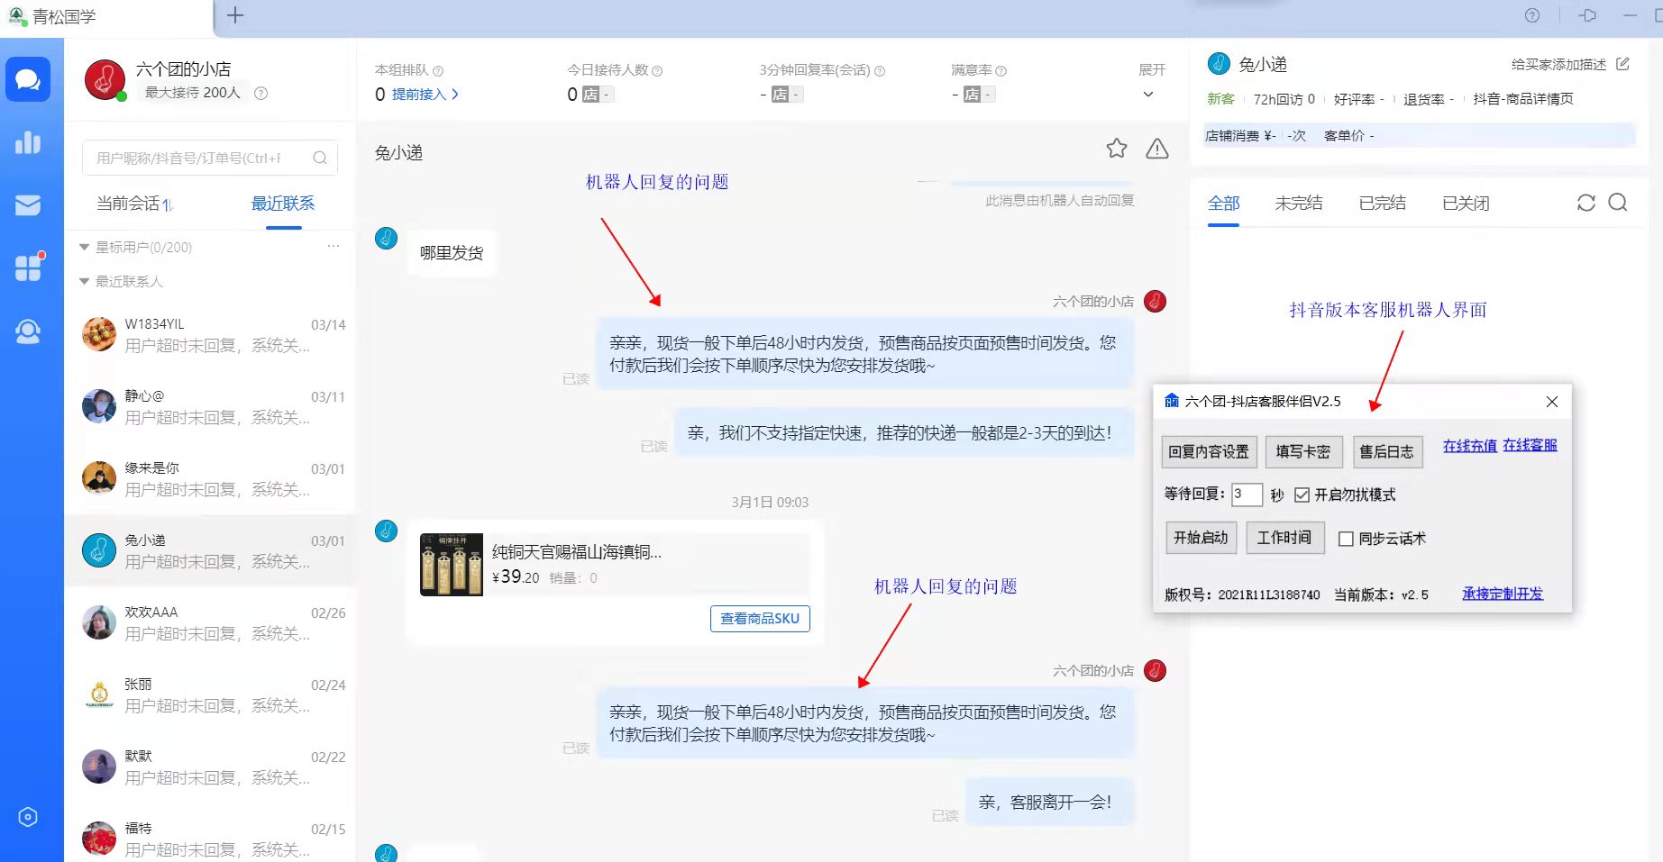Image resolution: width=1663 pixels, height=862 pixels.
Task: Click 填写卡密 button
Action: point(1303,452)
